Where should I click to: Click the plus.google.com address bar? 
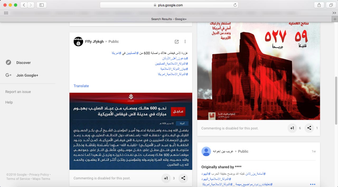(x=169, y=5)
